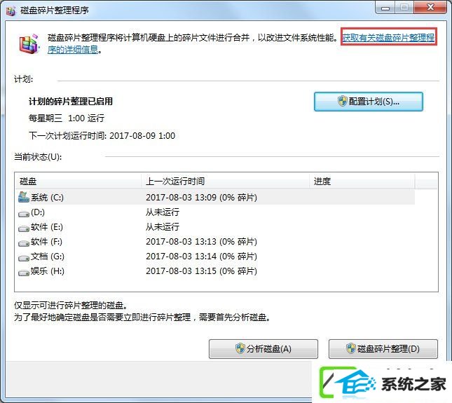Click the Disk Defragmenter title bar icon
This screenshot has width=452, height=403.
pyautogui.click(x=11, y=11)
